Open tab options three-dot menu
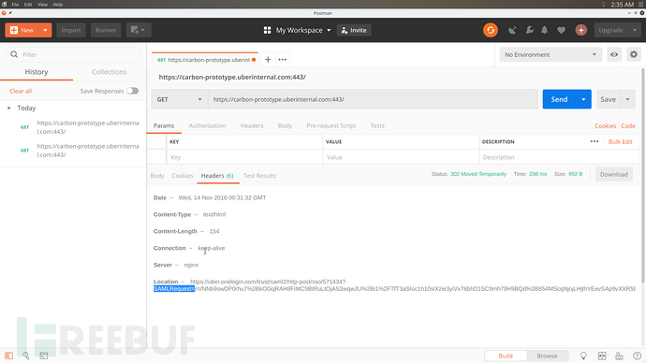Image resolution: width=646 pixels, height=363 pixels. click(282, 60)
